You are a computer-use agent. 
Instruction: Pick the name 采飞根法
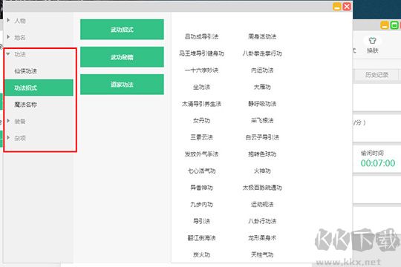(262, 121)
